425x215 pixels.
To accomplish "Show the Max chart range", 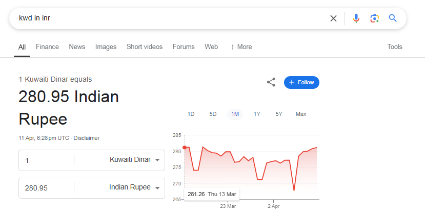I will coord(301,114).
